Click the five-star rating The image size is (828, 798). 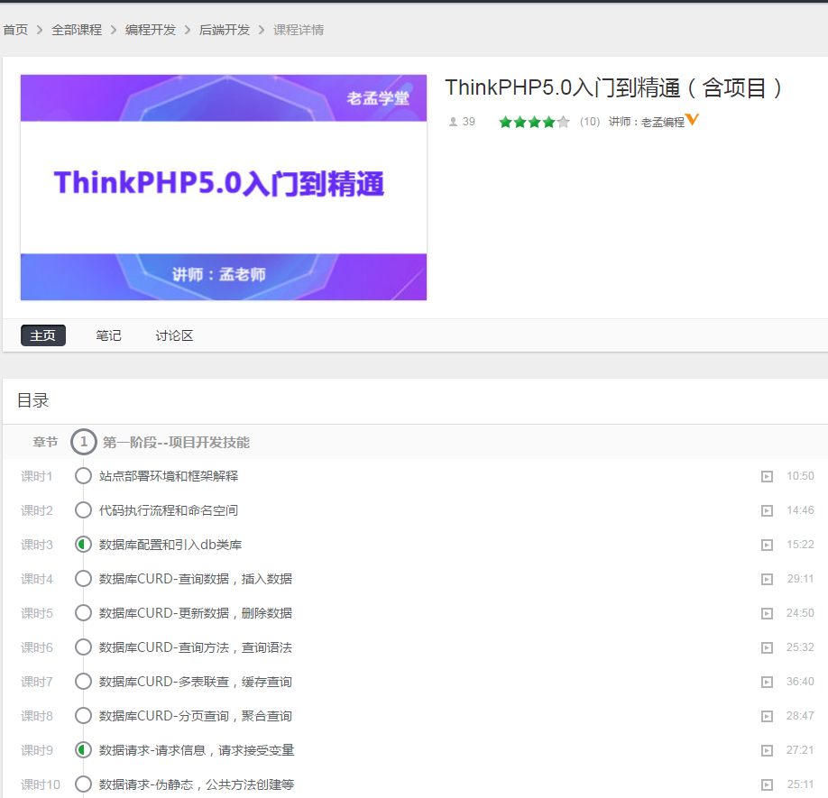pos(534,122)
